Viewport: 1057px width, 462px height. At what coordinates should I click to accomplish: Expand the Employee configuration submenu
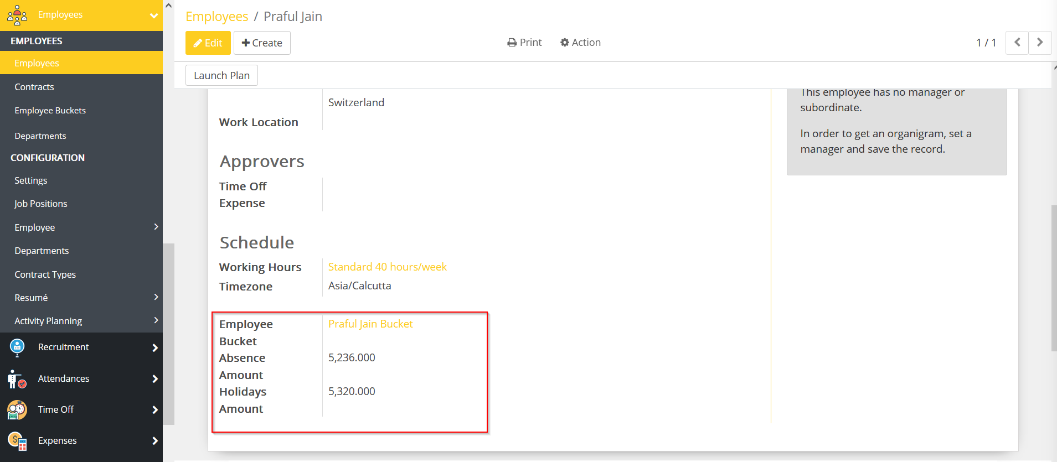pyautogui.click(x=156, y=227)
